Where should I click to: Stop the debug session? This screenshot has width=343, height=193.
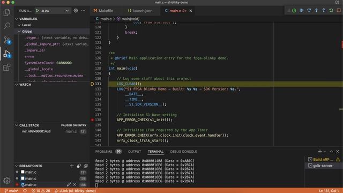339,11
